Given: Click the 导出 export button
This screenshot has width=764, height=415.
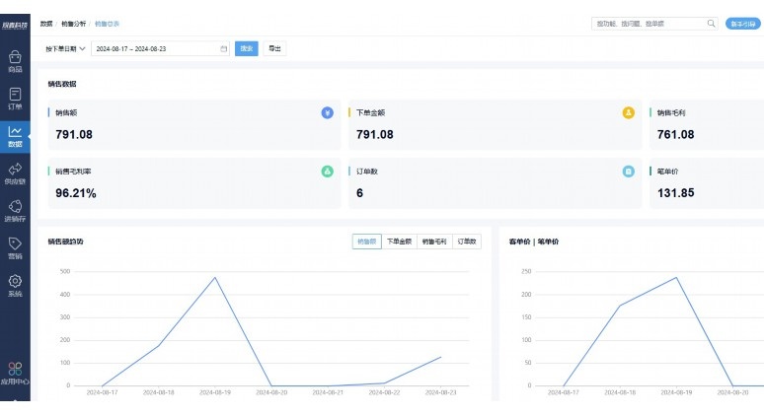Looking at the screenshot, I should [274, 48].
